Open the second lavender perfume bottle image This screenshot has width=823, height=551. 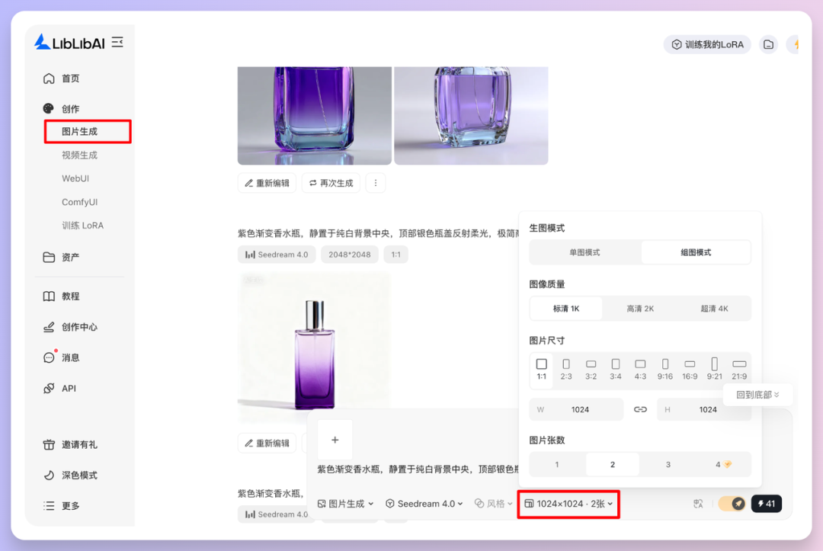[472, 115]
